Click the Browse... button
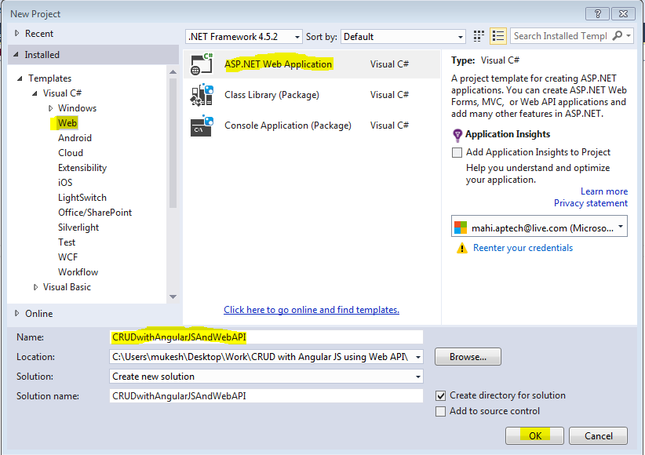The width and height of the screenshot is (645, 455). click(468, 357)
